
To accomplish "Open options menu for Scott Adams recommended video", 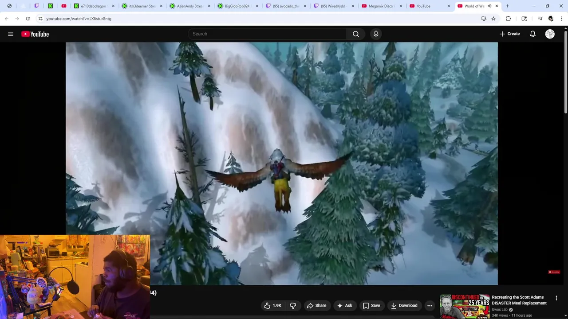I will 556,298.
